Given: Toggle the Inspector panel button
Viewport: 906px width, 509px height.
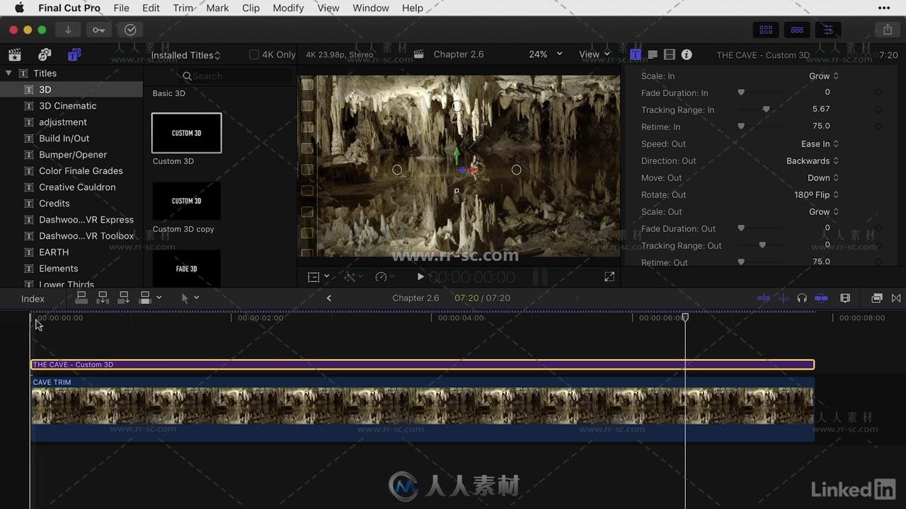Looking at the screenshot, I should pos(827,30).
